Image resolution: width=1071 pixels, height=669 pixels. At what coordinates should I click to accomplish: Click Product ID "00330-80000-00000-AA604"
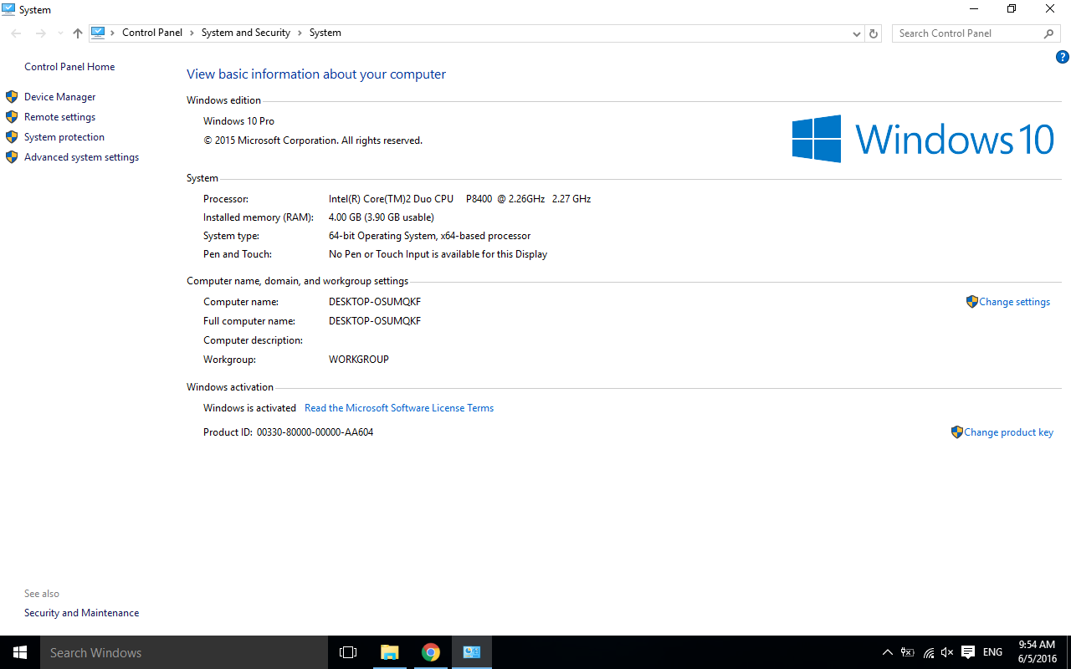[315, 432]
